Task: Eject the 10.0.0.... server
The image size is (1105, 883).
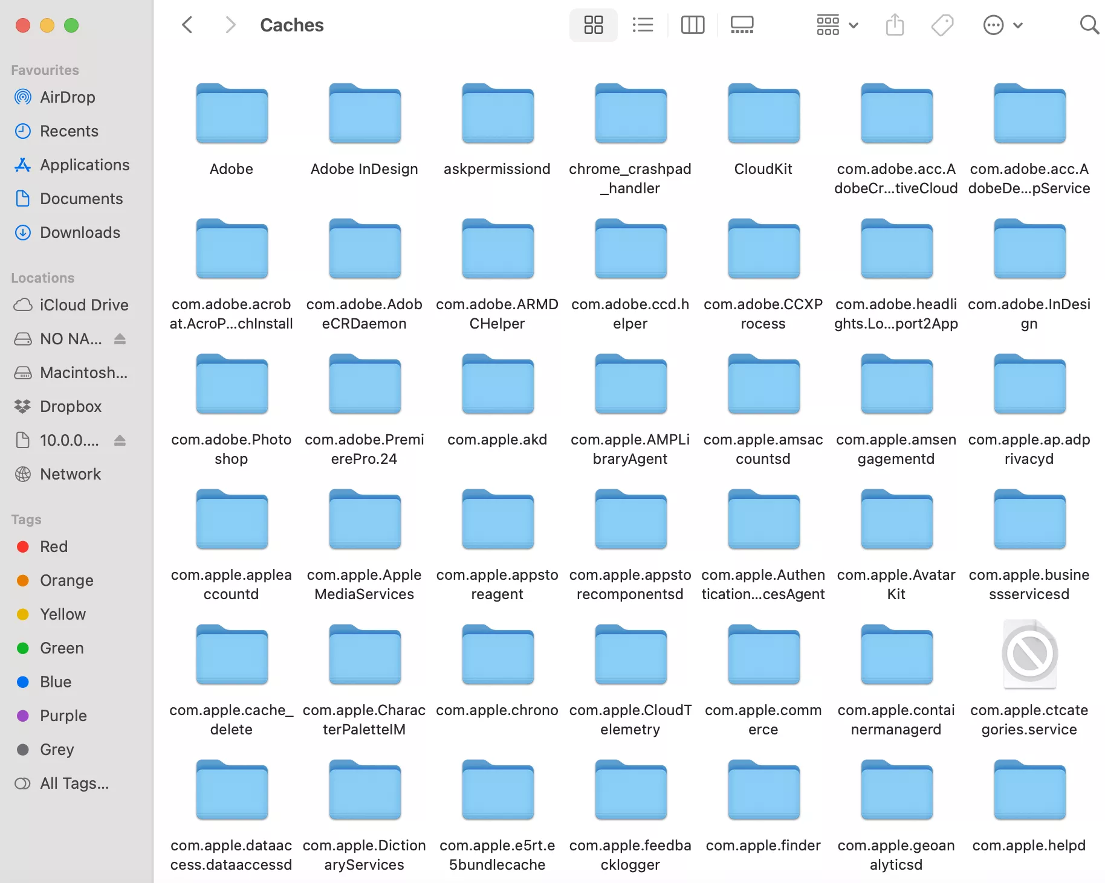Action: (x=120, y=440)
